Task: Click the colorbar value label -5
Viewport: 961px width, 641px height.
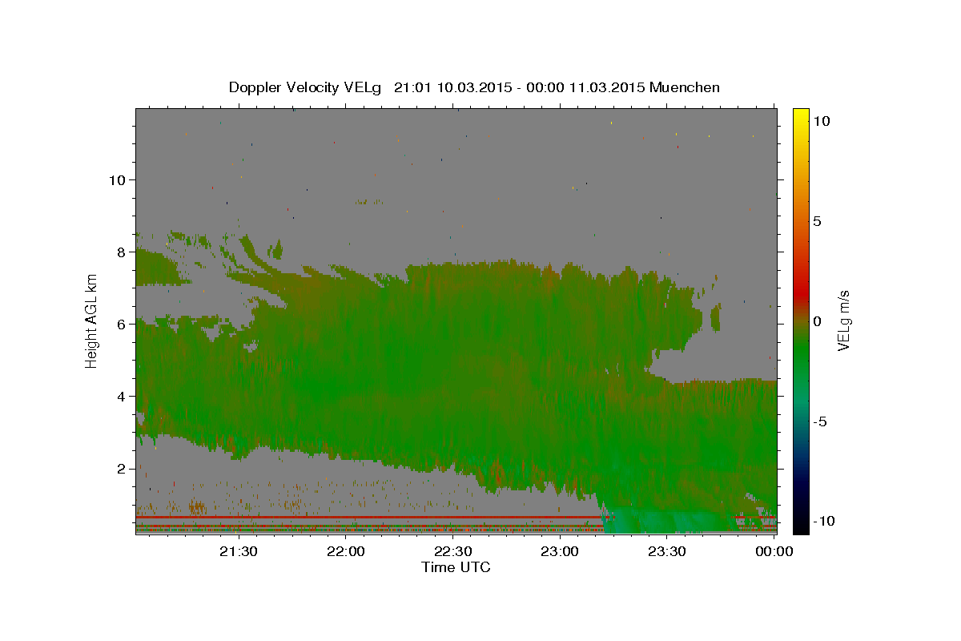Action: tap(821, 421)
